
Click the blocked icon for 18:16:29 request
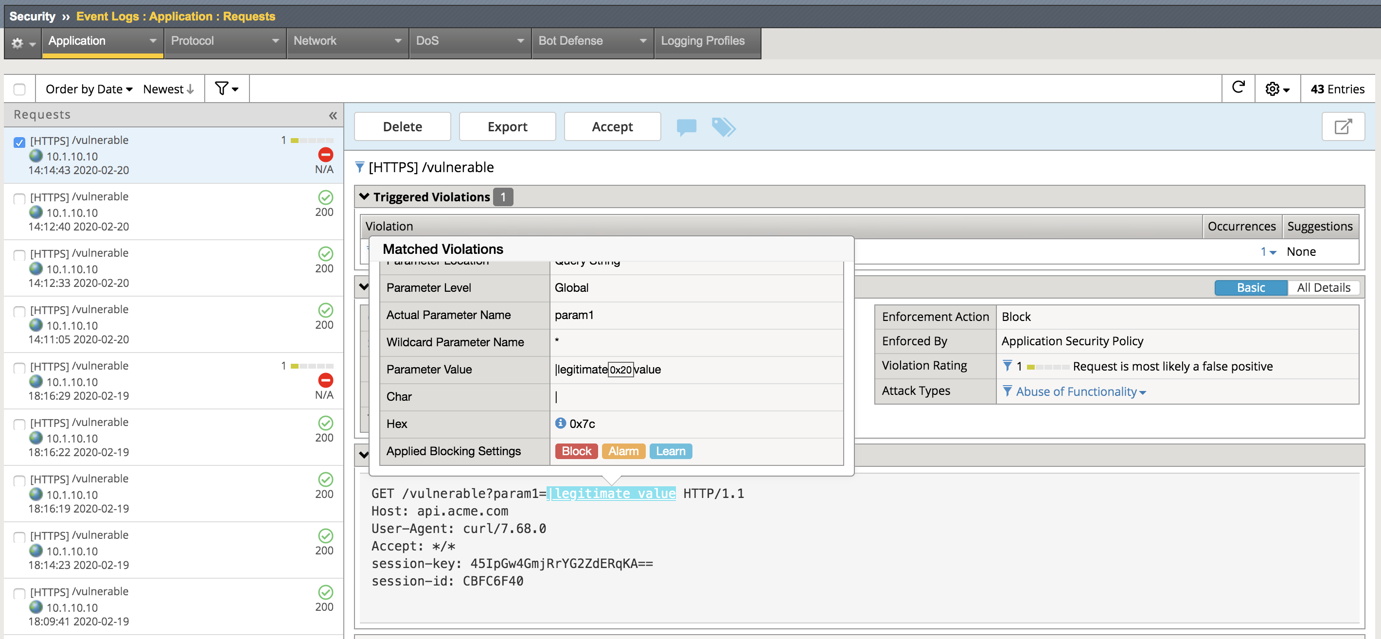tap(325, 381)
